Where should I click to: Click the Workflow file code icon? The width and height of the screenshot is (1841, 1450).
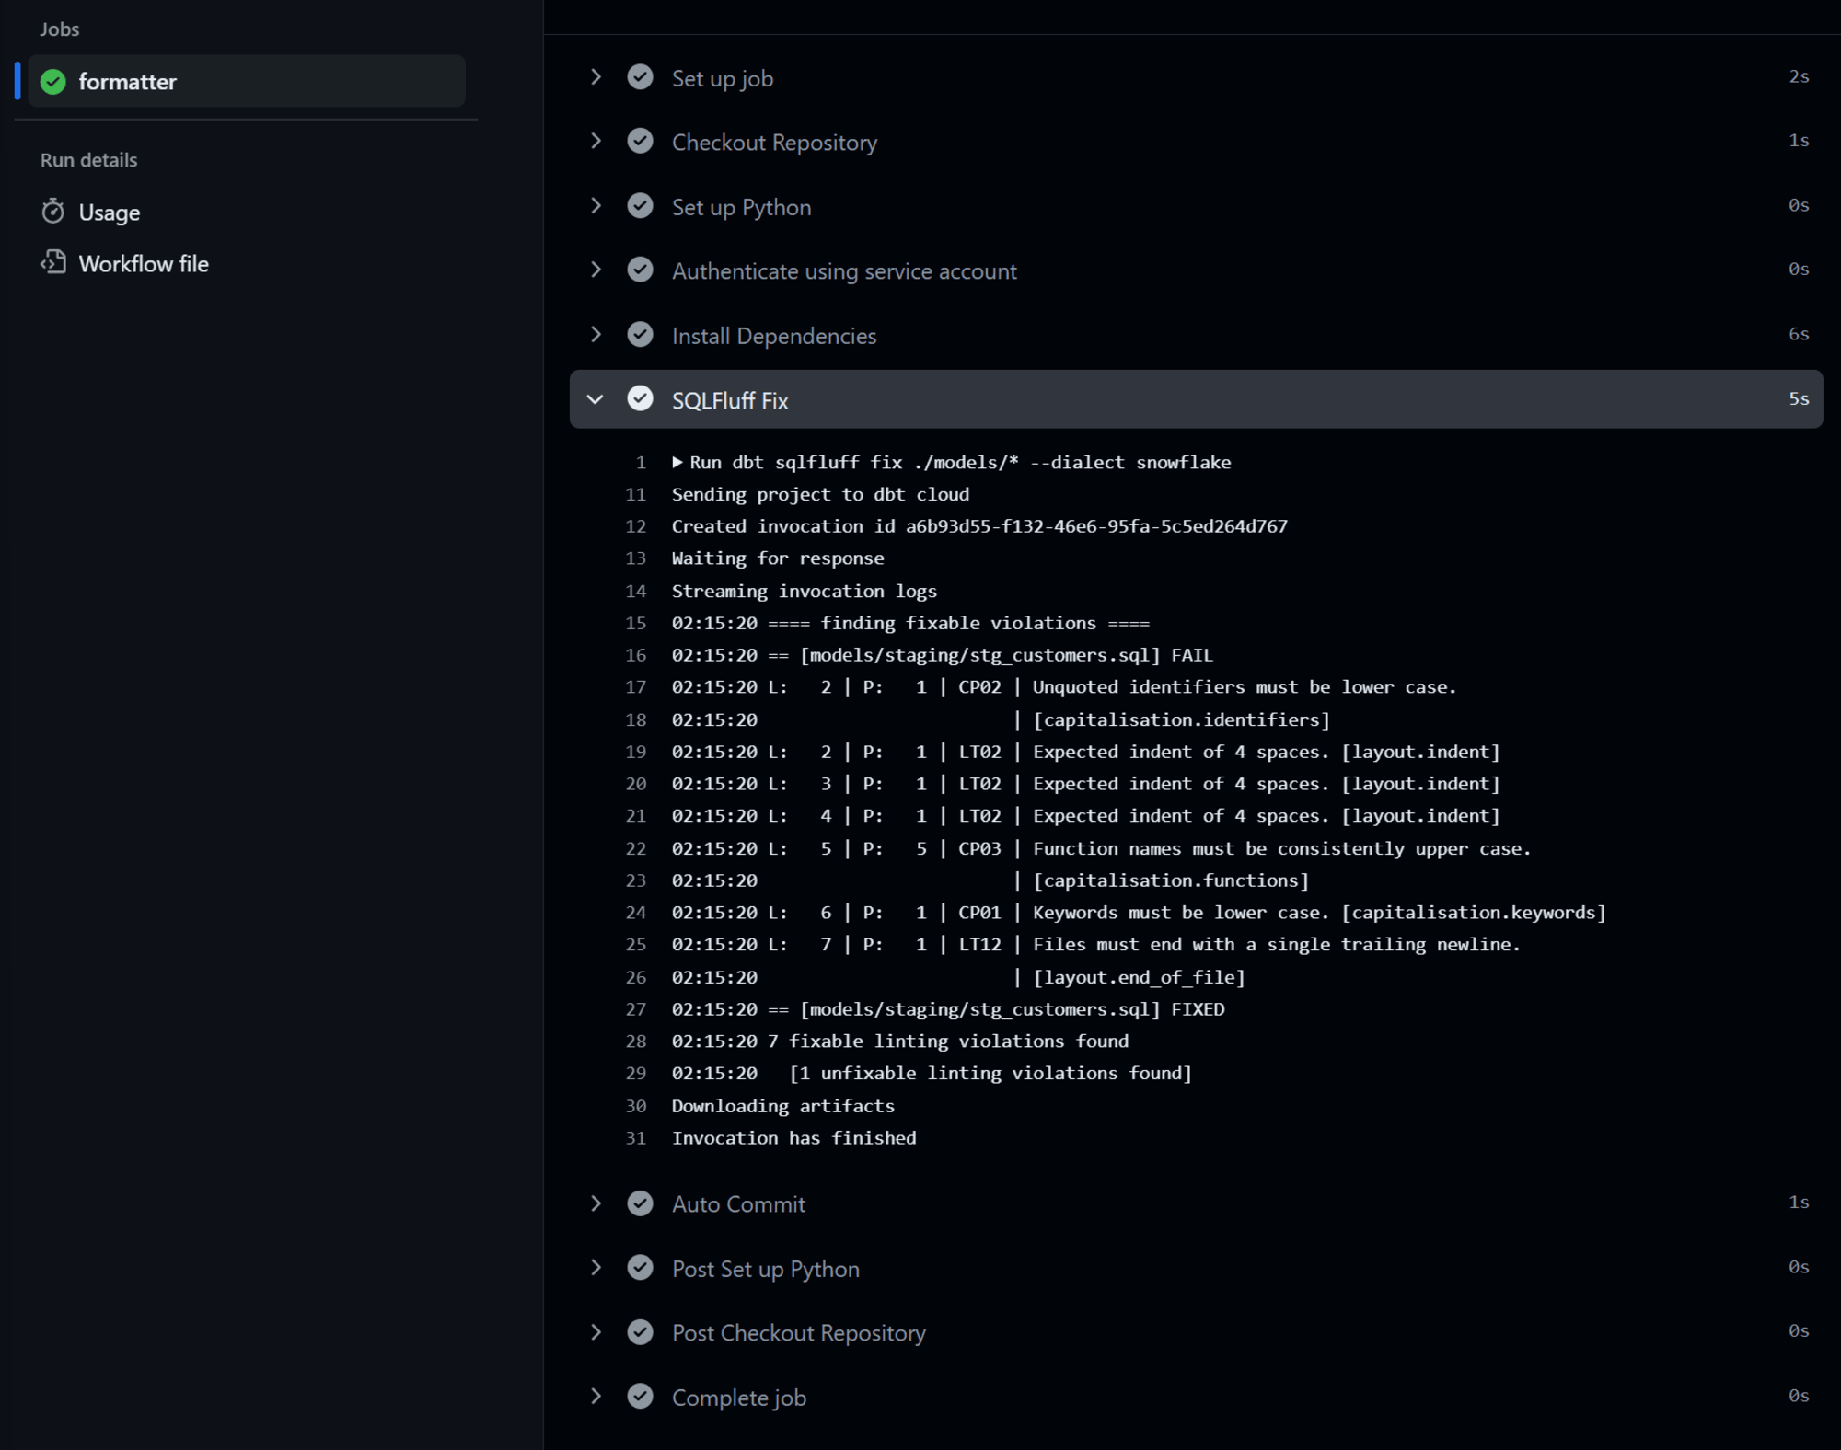click(x=53, y=263)
